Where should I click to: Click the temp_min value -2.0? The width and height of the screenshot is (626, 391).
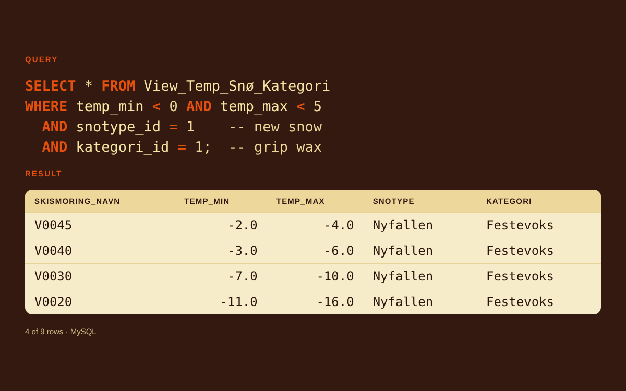243,225
